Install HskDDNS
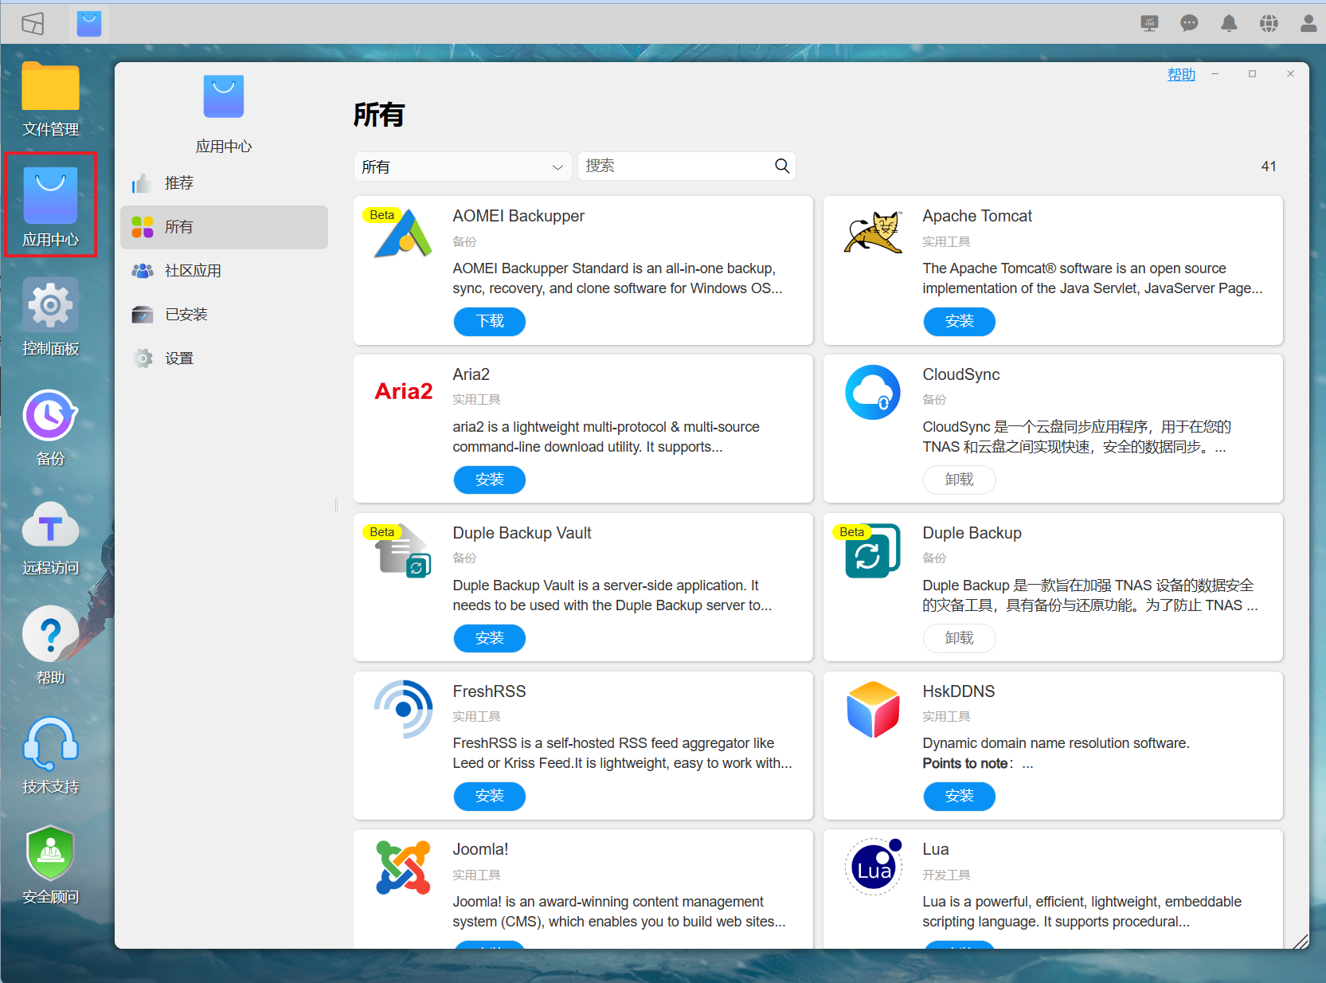The width and height of the screenshot is (1326, 983). click(960, 796)
